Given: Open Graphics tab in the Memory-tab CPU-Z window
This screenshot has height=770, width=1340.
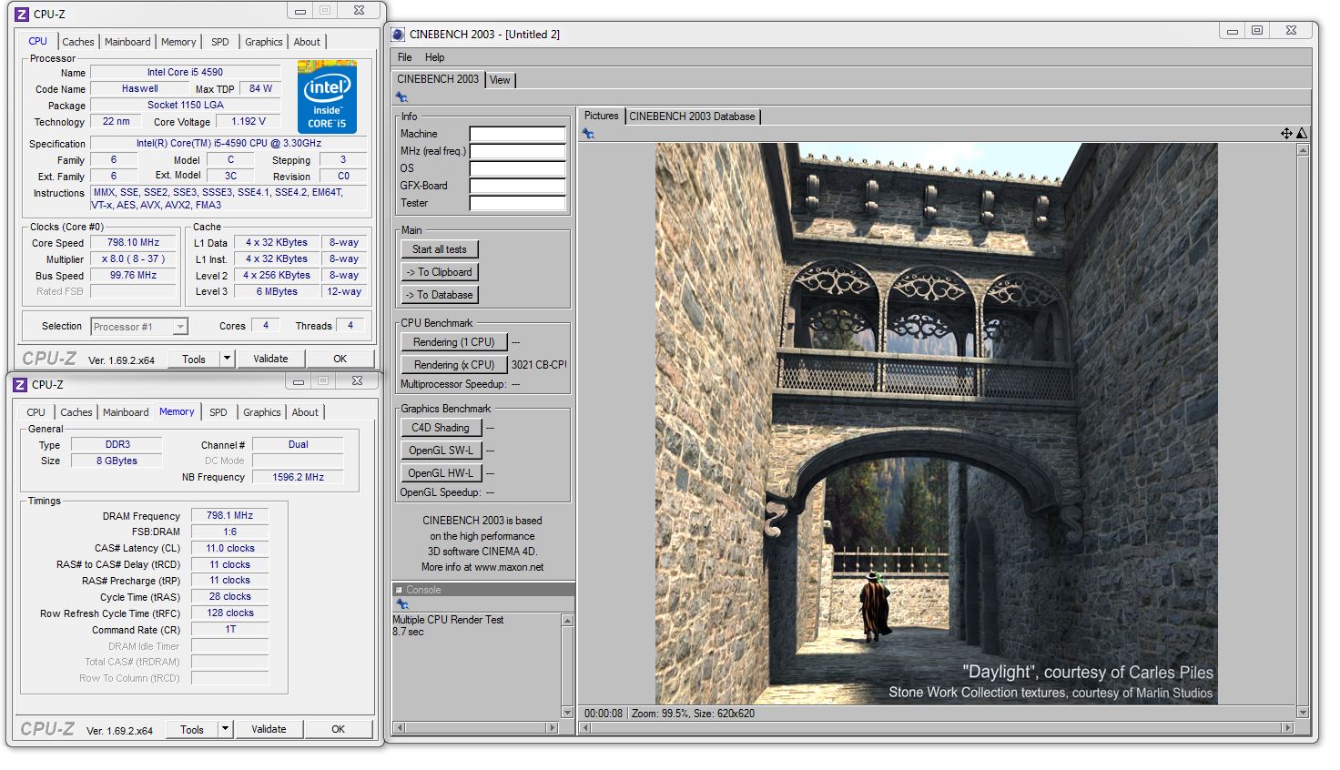Looking at the screenshot, I should click(x=262, y=412).
